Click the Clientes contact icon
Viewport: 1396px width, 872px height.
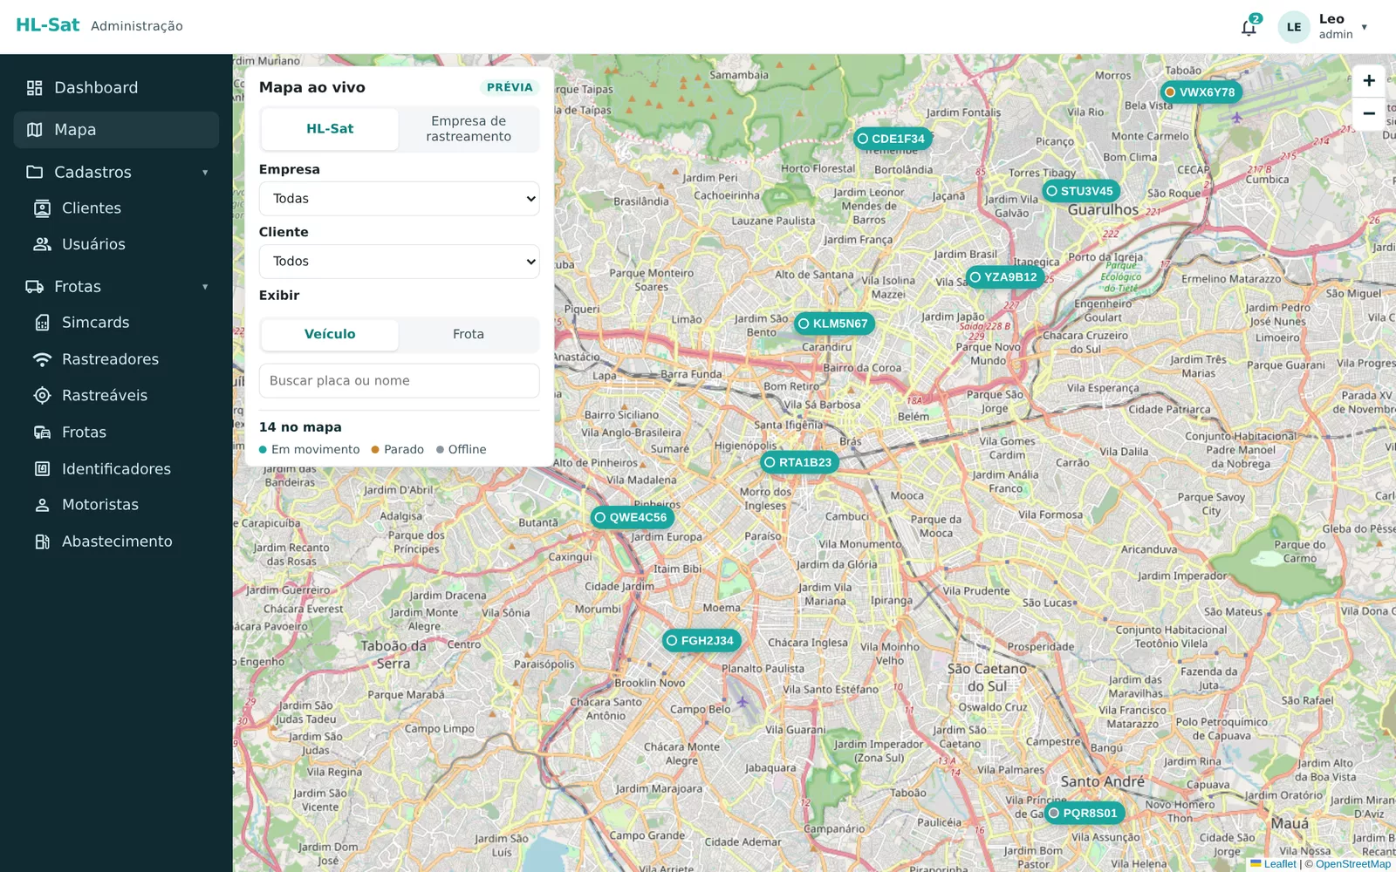42,208
